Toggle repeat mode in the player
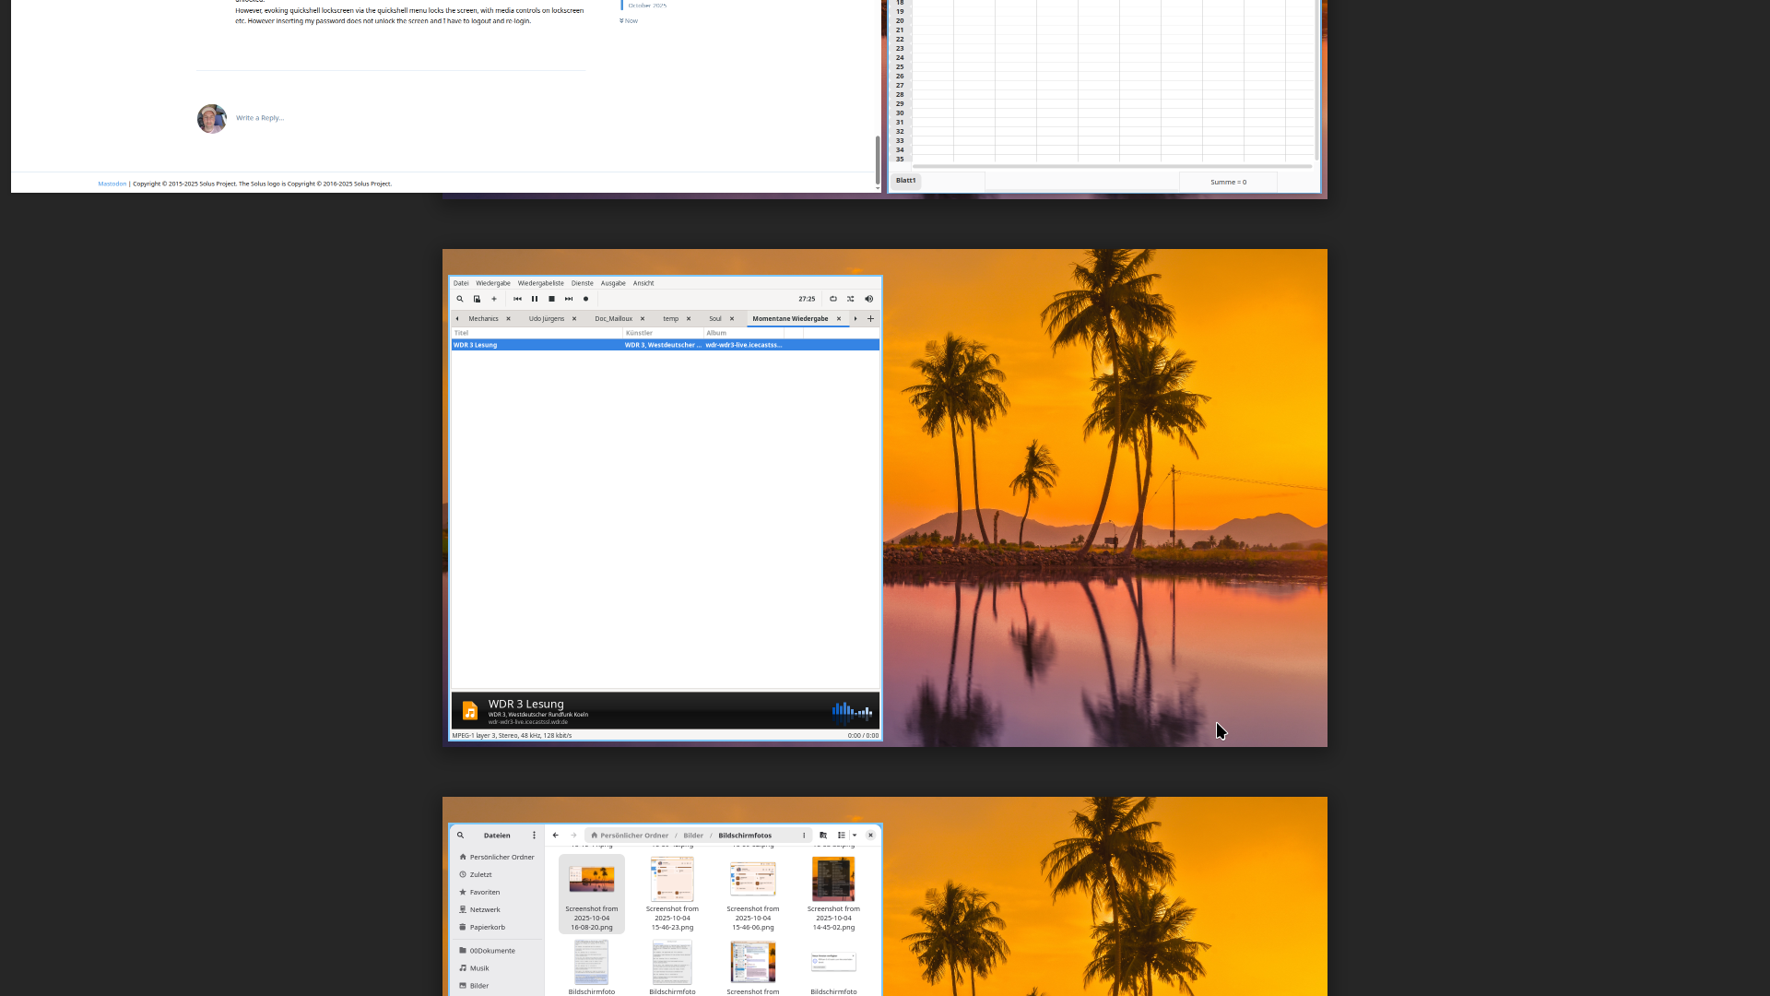Screen dimensions: 1770x996 tap(833, 299)
